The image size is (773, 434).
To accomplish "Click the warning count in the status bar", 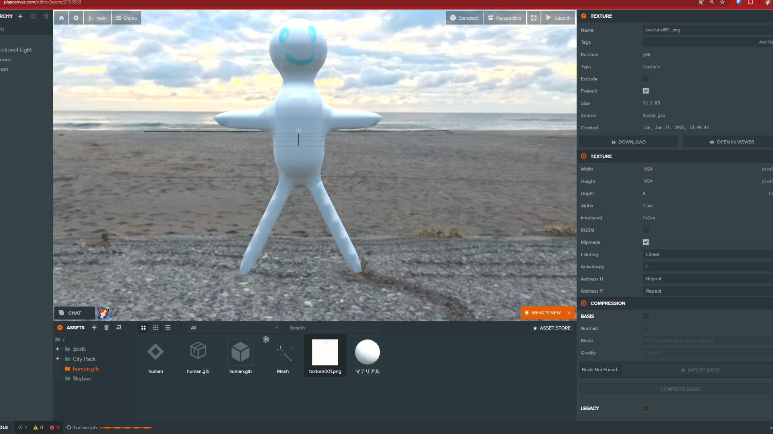I will pos(38,428).
